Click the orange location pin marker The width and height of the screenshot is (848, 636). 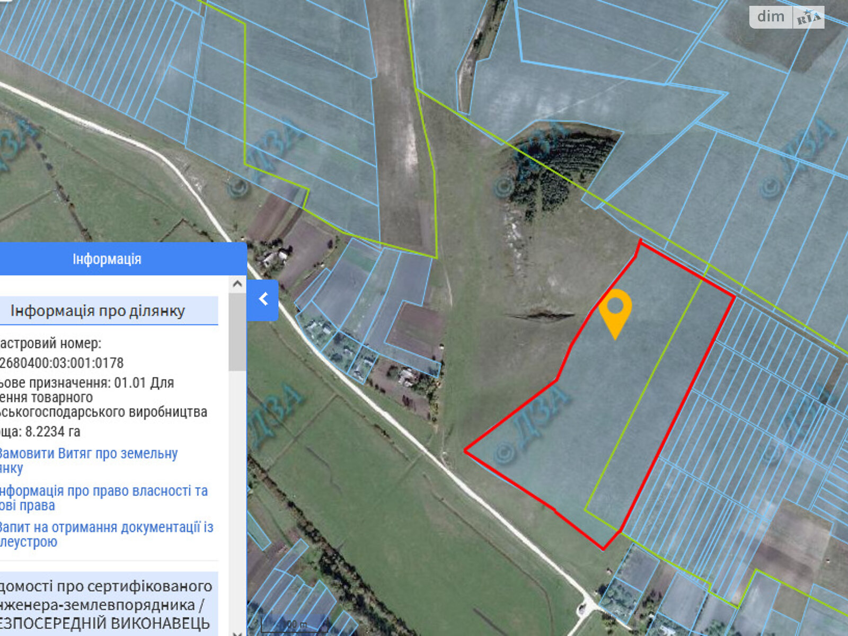point(615,310)
